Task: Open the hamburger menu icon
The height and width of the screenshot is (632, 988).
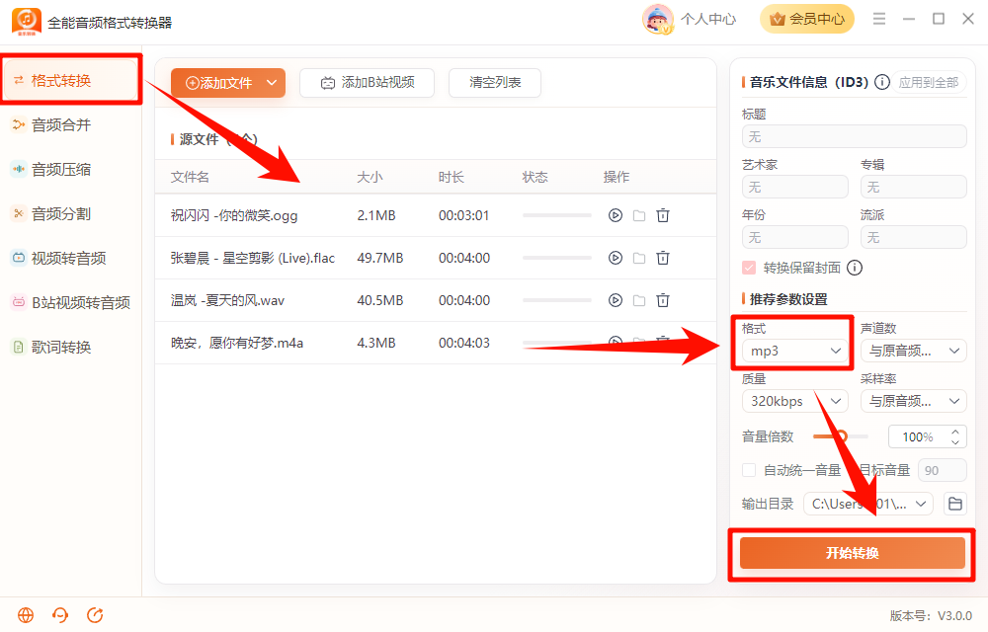Action: click(879, 19)
